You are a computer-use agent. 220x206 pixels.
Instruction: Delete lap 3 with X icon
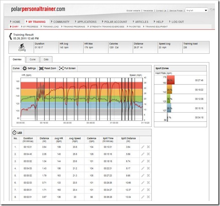coord(148,161)
